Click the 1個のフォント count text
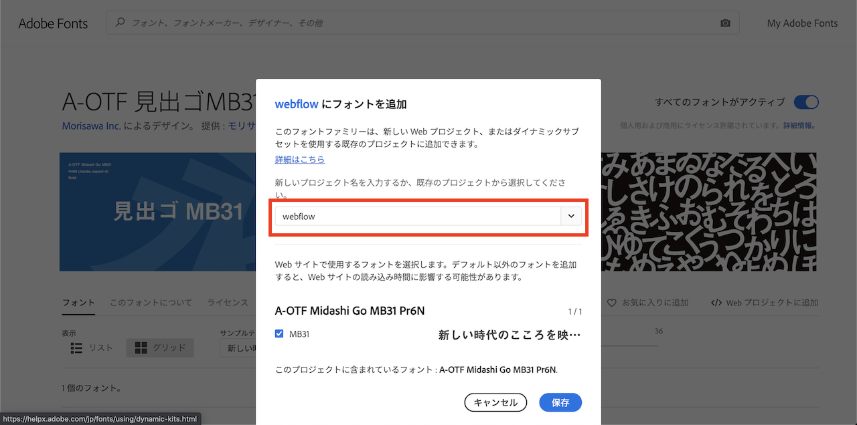The height and width of the screenshot is (425, 857). 92,388
